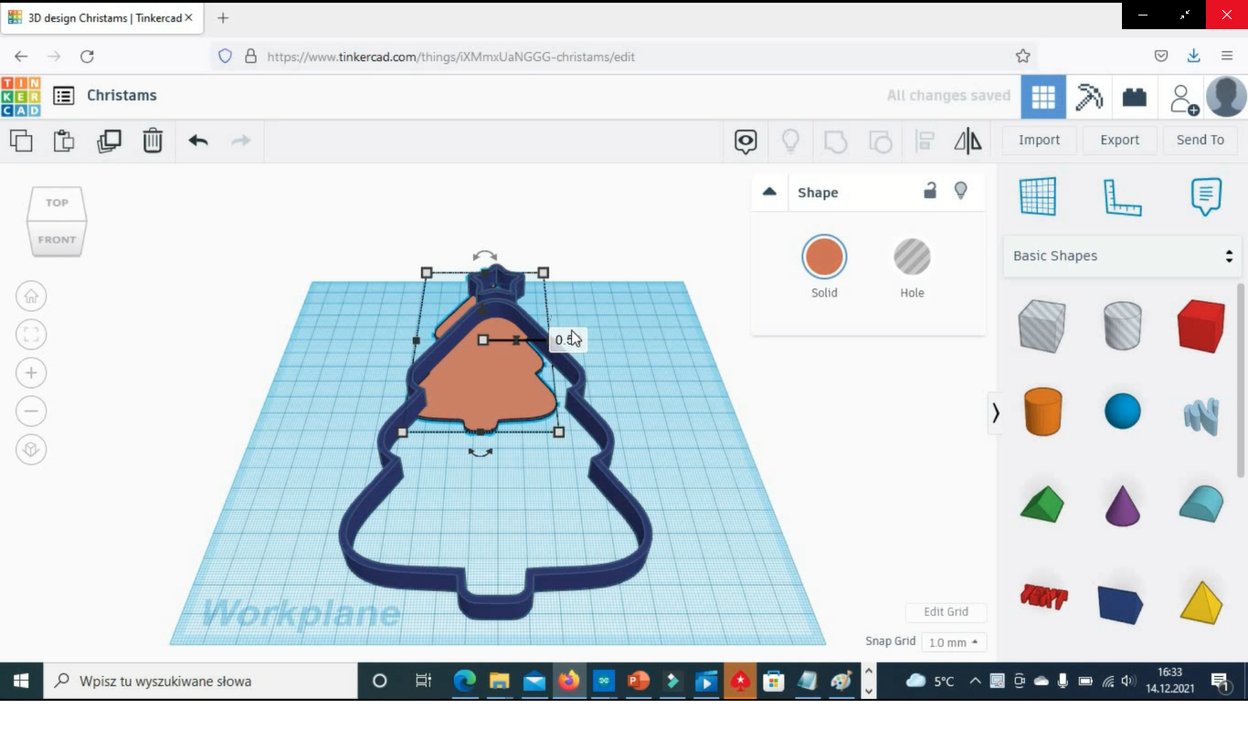Click the Edit Grid button
Screen dimensions: 1248x729
(946, 612)
